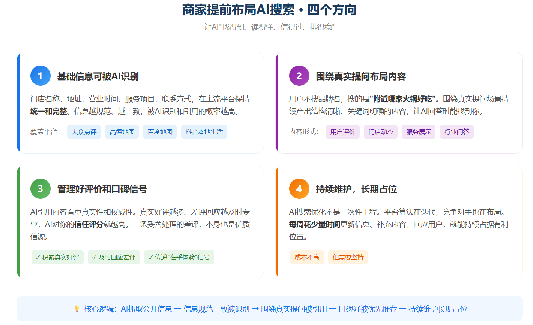Viewport: 533px width, 325px height.
Task: Click the orange number 4 circle badge
Action: pyautogui.click(x=299, y=189)
